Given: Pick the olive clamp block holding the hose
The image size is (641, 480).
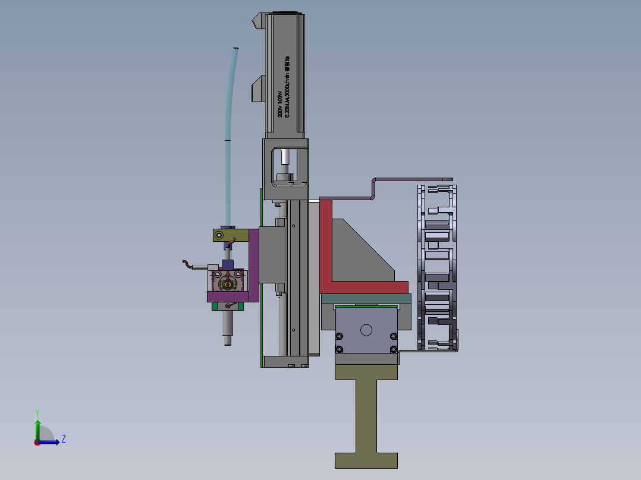Looking at the screenshot, I should [231, 235].
